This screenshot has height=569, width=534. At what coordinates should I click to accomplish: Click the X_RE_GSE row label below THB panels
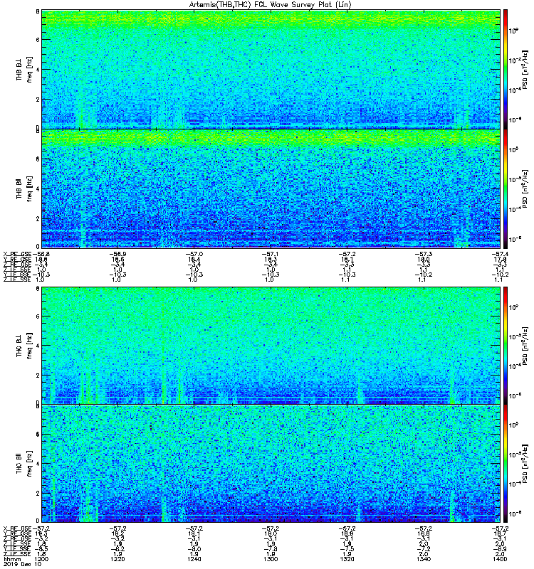pyautogui.click(x=17, y=254)
